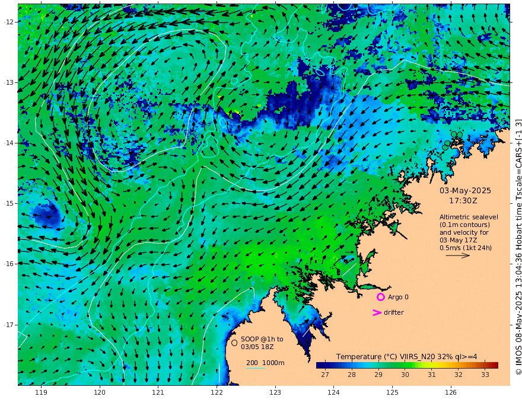
Task: Click the cluster of green circles near 126E 14S
Action: pyautogui.click(x=452, y=140)
